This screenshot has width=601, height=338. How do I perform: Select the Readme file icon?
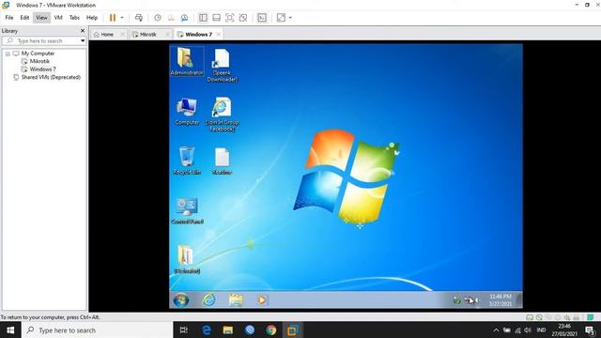click(x=222, y=161)
